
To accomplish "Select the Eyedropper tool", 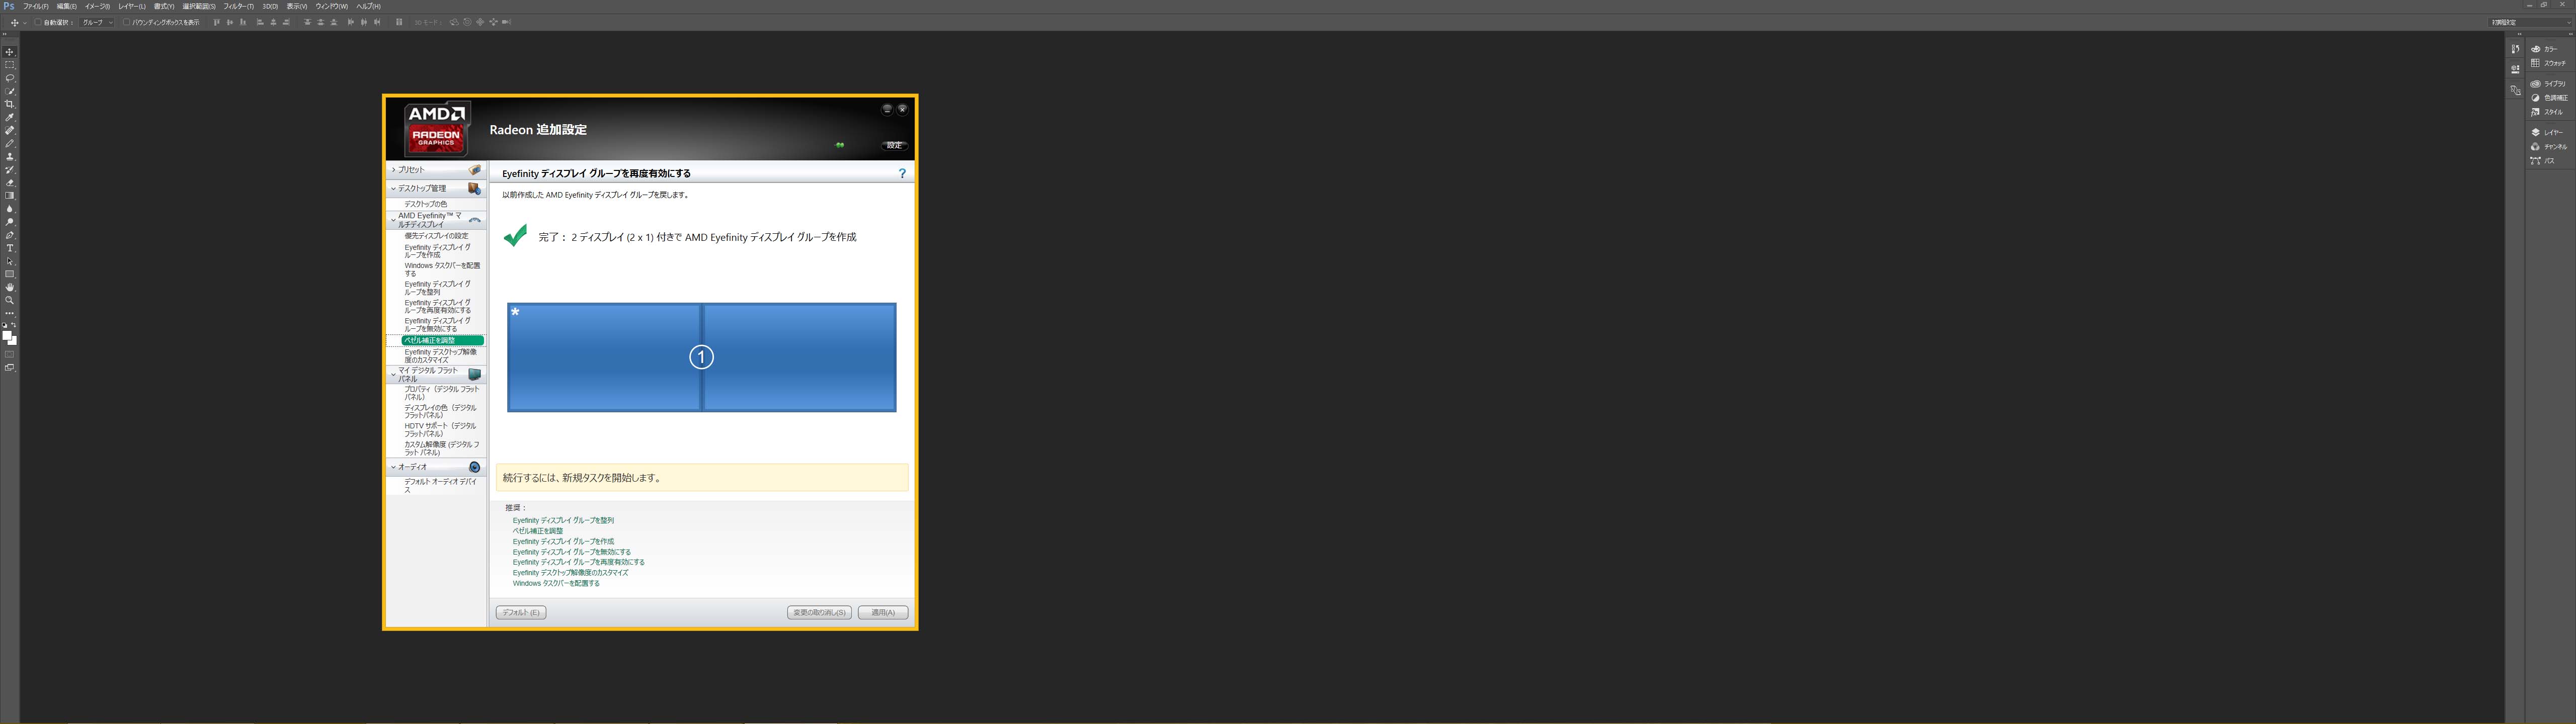I will click(x=10, y=117).
